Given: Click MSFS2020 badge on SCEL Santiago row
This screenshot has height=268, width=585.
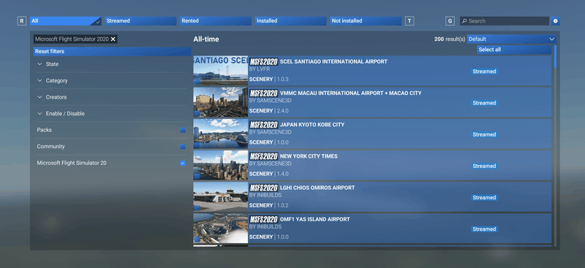Looking at the screenshot, I should [264, 61].
